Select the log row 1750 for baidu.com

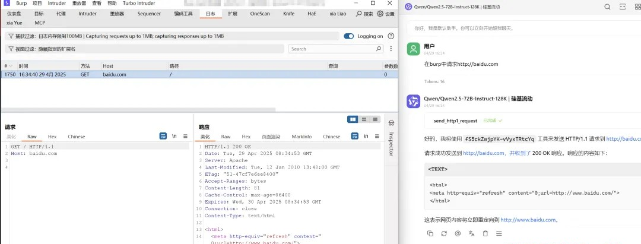[x=199, y=75]
